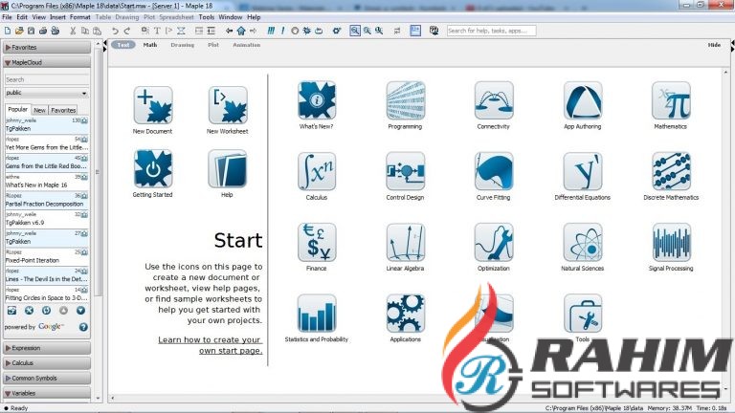This screenshot has height=413, width=735.
Task: Open the Connectivity icon
Action: click(494, 100)
